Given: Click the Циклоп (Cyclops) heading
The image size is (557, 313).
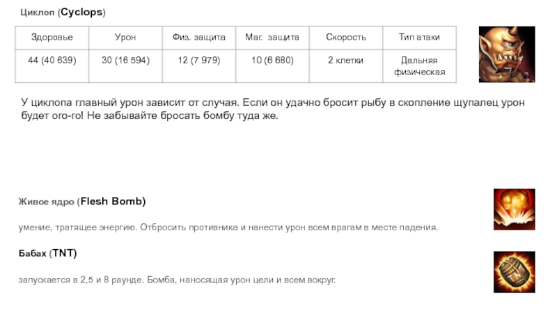Looking at the screenshot, I should click(62, 13).
